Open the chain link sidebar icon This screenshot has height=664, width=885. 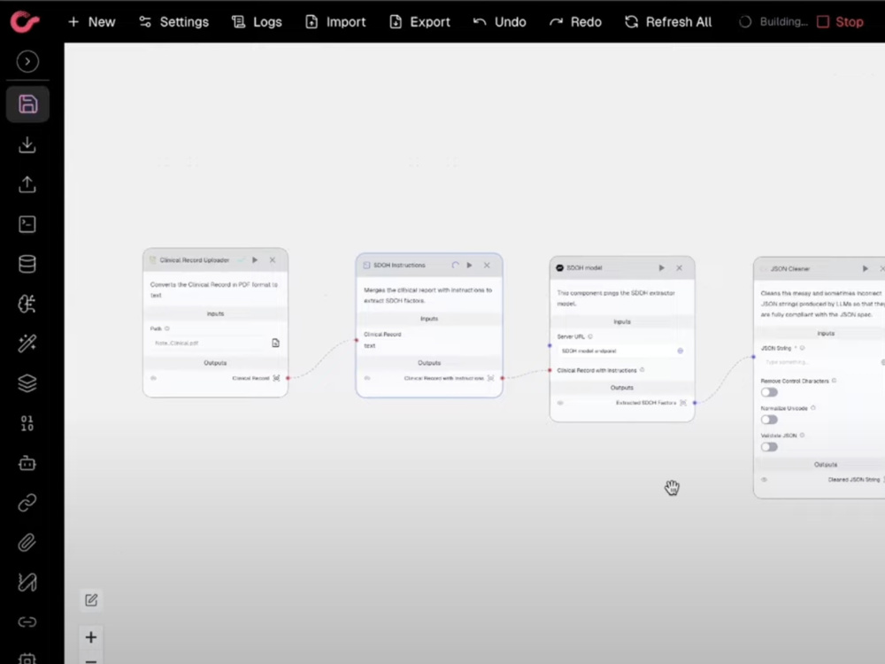click(27, 503)
